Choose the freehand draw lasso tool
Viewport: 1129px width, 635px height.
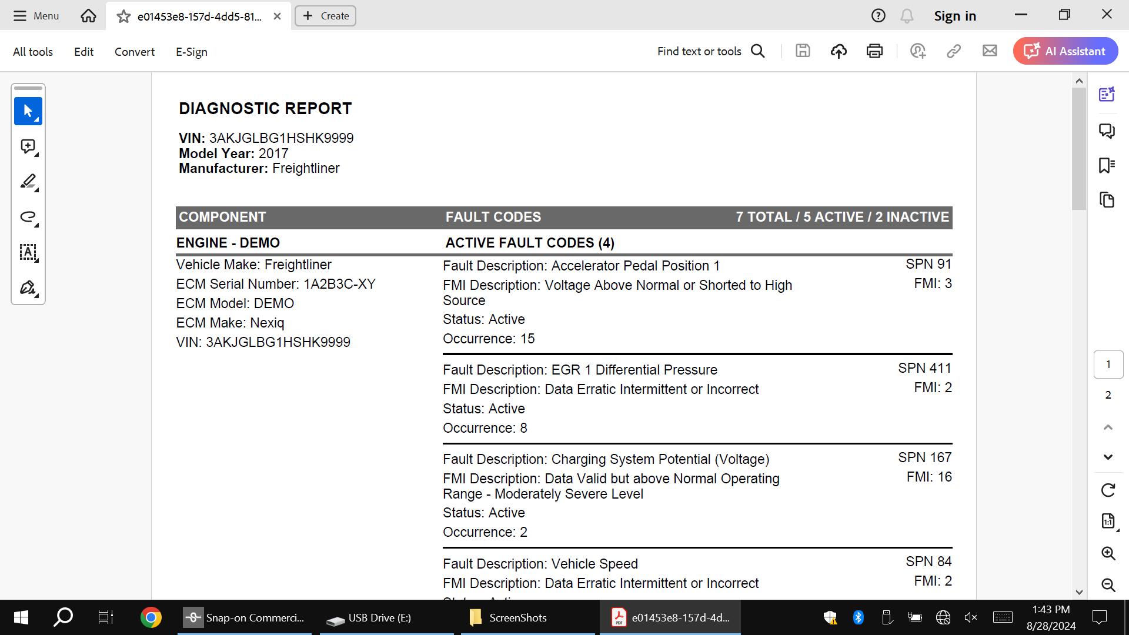point(28,217)
